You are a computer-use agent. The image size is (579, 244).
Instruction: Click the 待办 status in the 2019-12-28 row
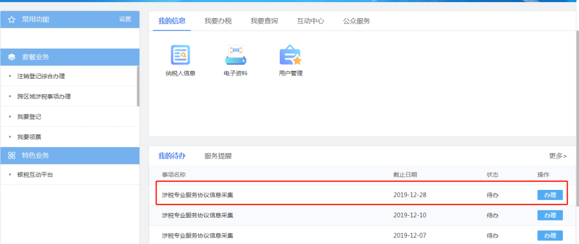pos(493,195)
